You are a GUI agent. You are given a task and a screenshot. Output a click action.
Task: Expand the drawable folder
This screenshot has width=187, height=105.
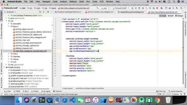9,24
